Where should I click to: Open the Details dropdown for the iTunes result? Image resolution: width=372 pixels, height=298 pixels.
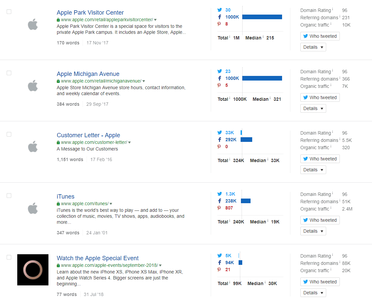coord(313,231)
